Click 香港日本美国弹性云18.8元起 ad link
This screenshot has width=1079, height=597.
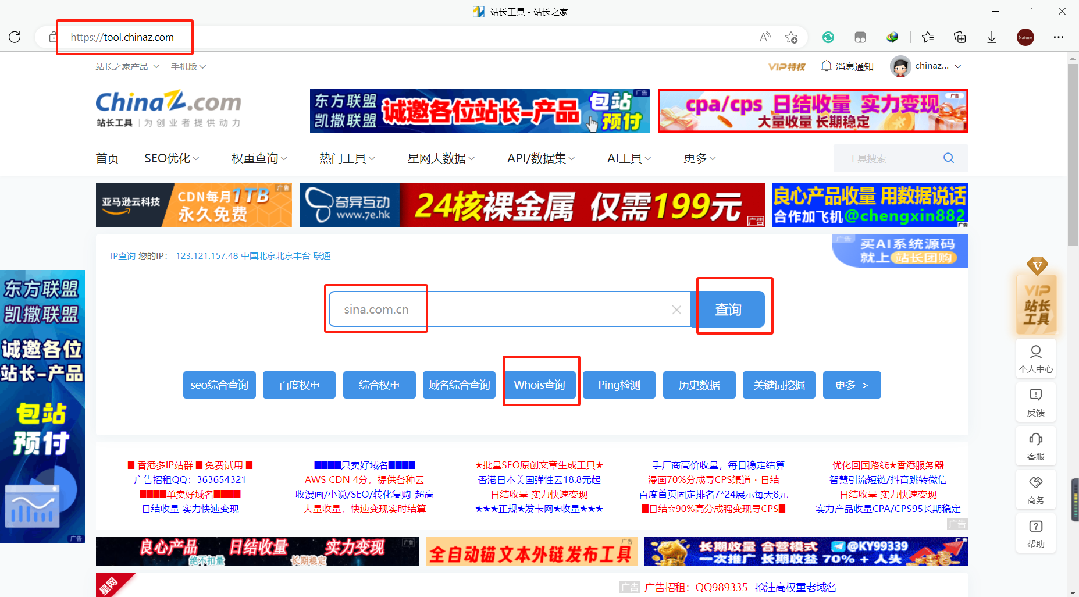(x=539, y=480)
